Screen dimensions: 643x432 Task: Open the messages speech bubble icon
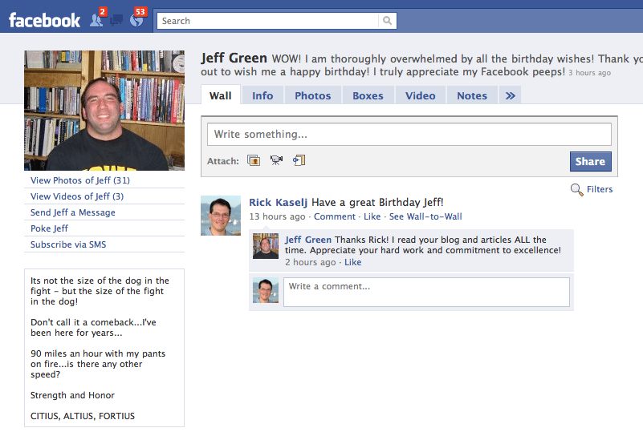pos(116,20)
